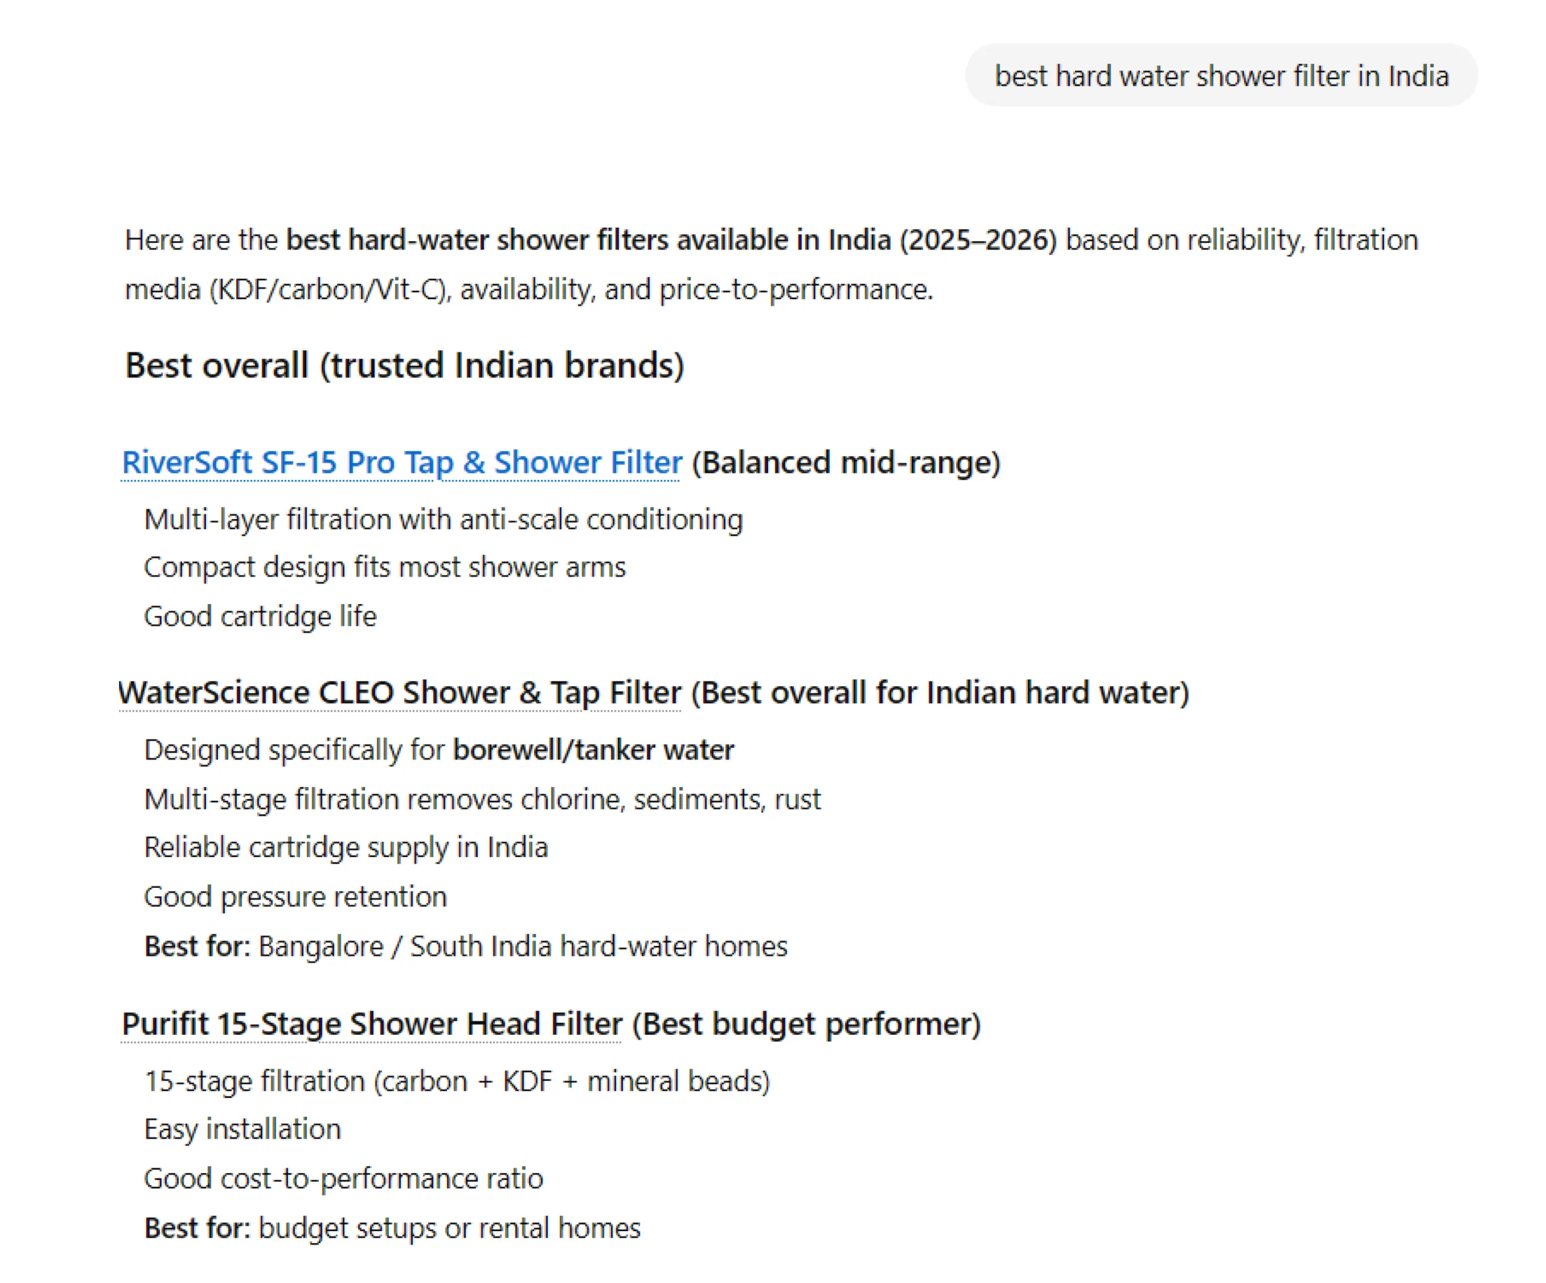Click the "Easy installation" line
The width and height of the screenshot is (1546, 1283).
242,1129
